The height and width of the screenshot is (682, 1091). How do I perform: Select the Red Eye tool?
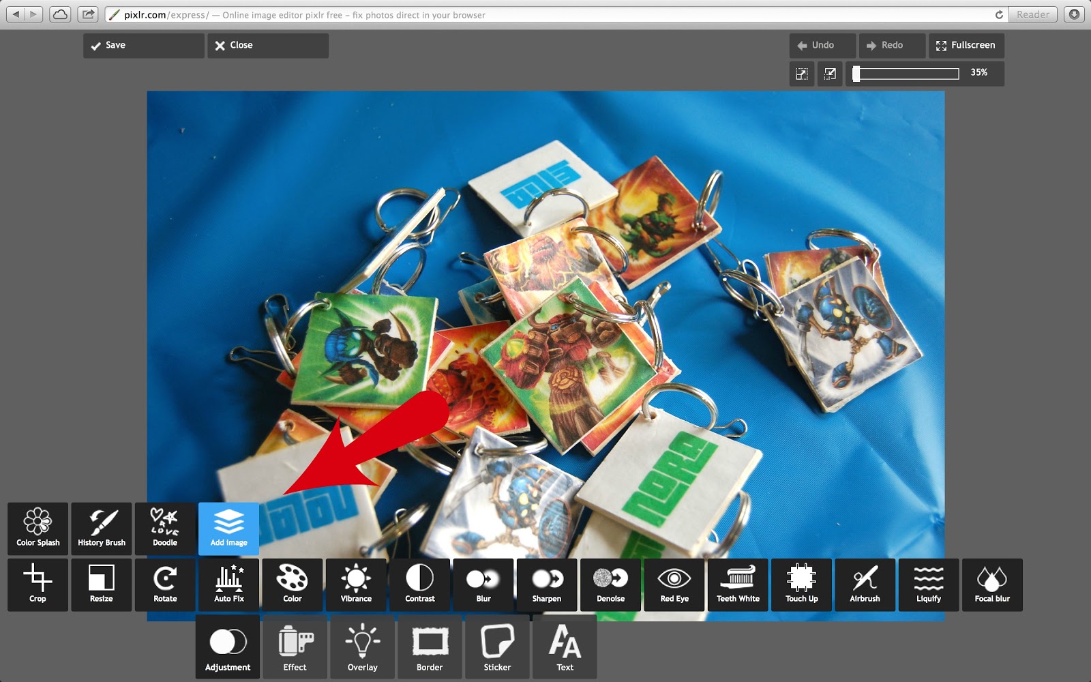click(x=674, y=584)
